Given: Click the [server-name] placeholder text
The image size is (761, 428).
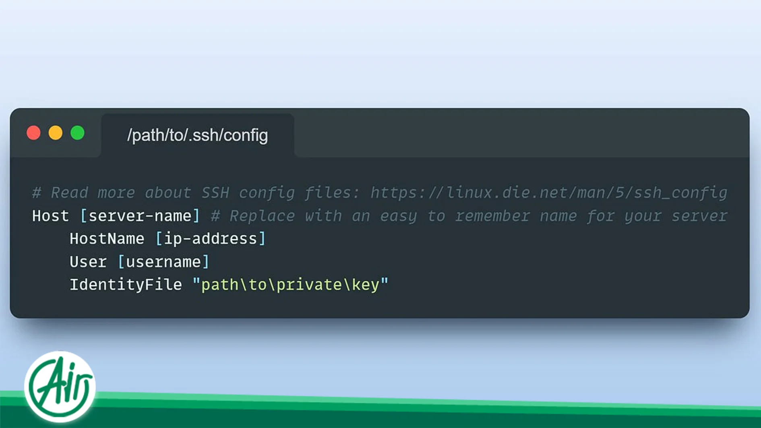Looking at the screenshot, I should coord(140,216).
